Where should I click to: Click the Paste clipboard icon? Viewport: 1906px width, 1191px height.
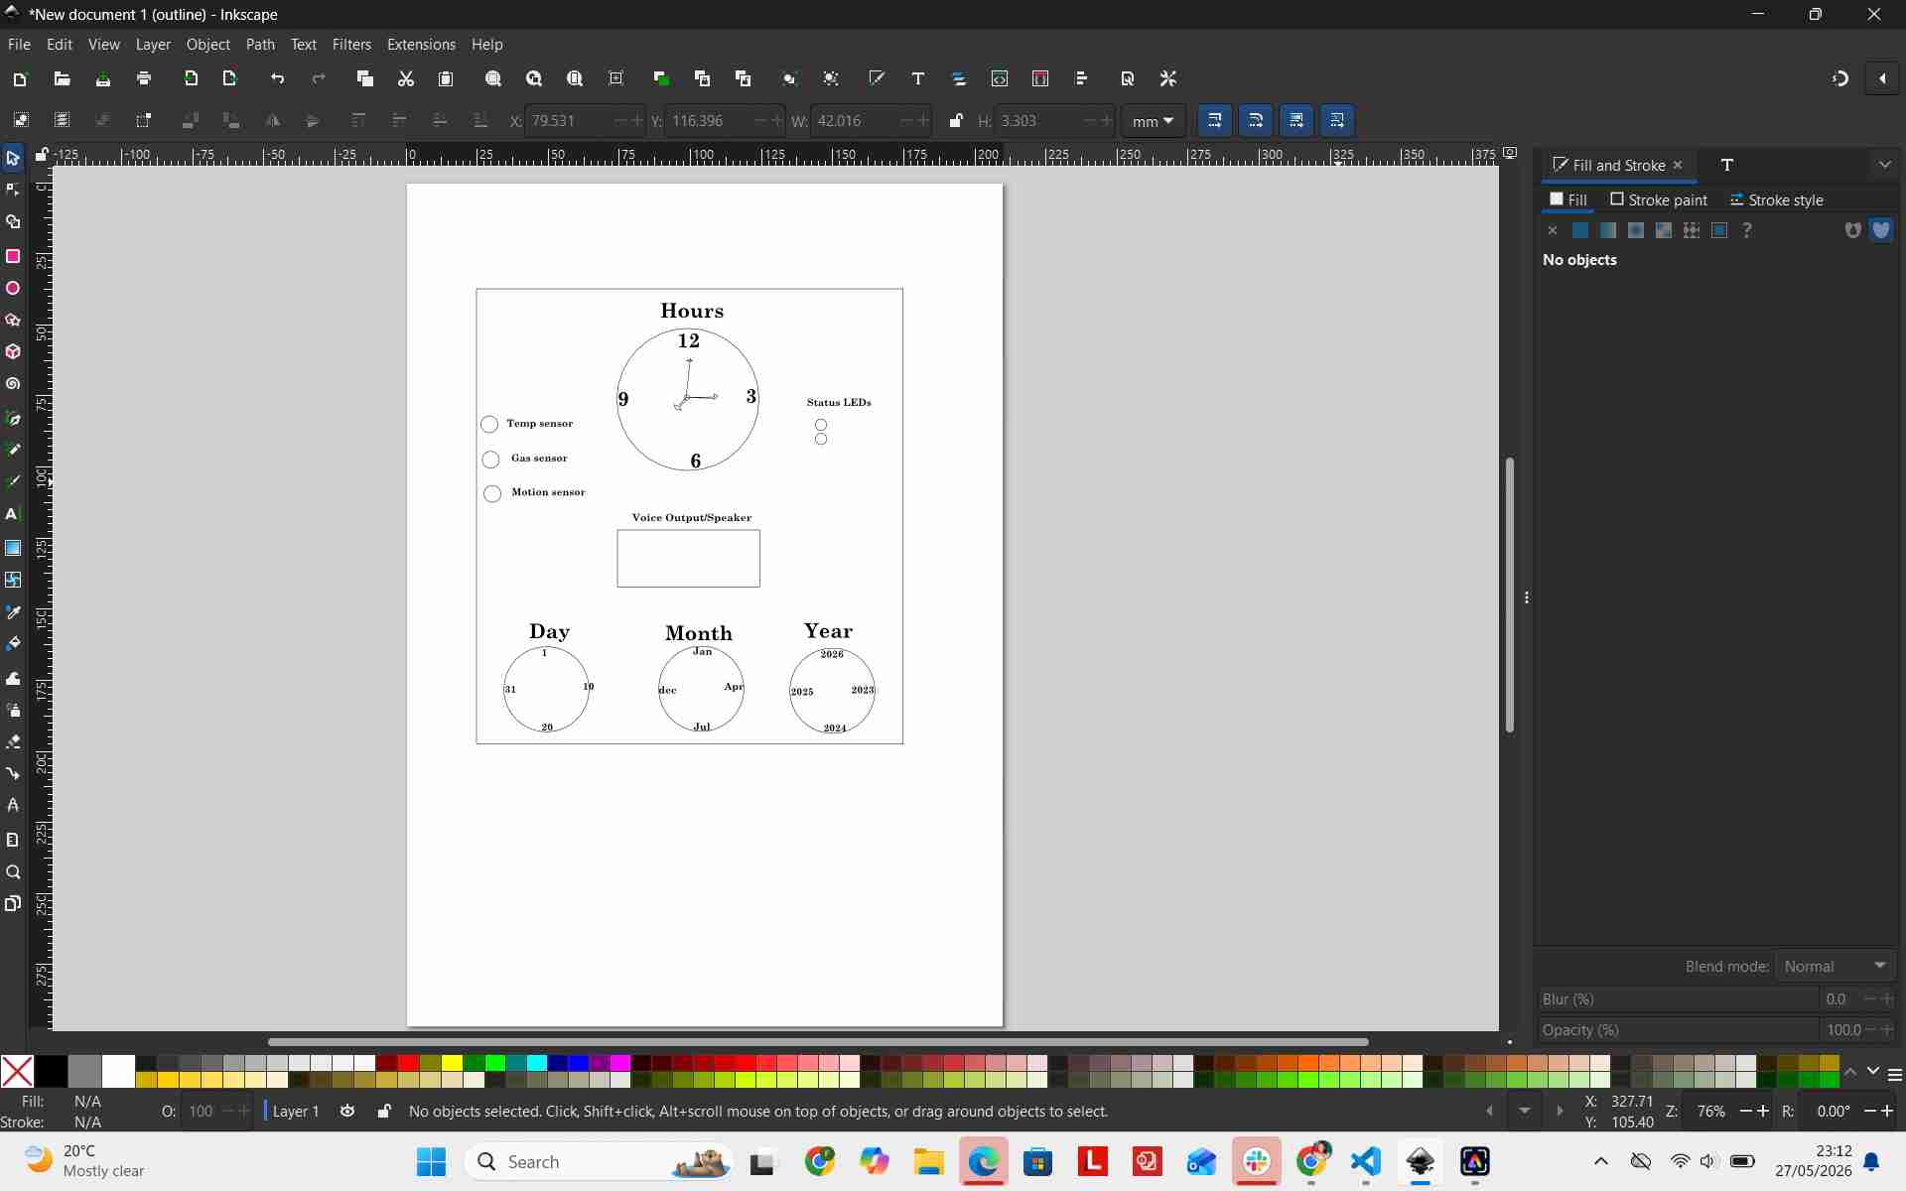(x=446, y=78)
